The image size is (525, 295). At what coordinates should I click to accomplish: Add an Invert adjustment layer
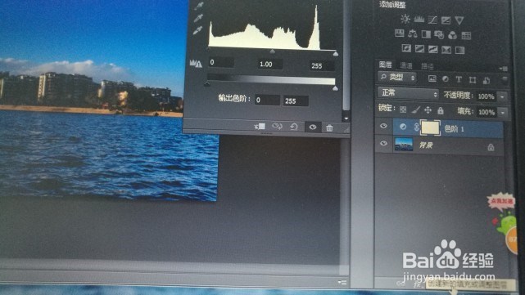click(x=406, y=48)
